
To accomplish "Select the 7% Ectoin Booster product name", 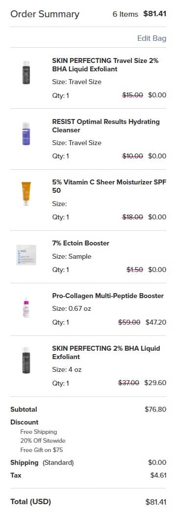I will 81,243.
